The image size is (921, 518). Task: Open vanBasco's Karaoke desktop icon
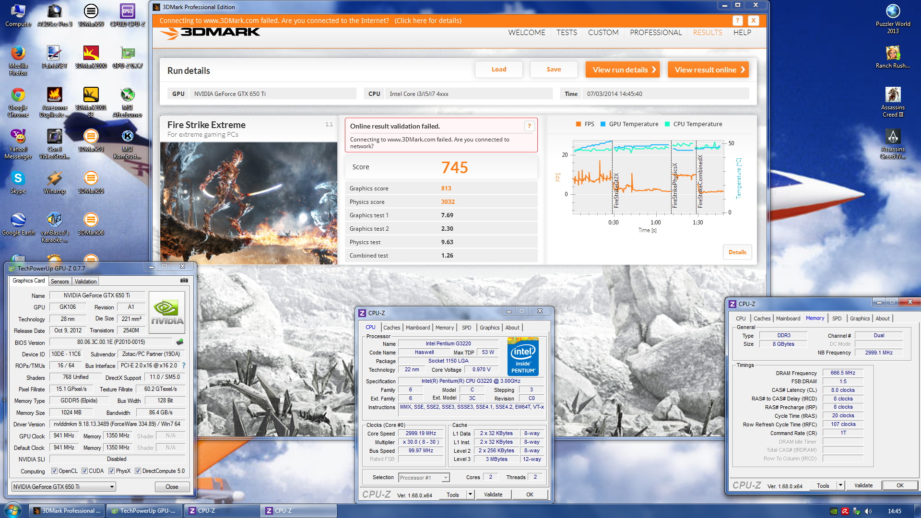(x=54, y=227)
